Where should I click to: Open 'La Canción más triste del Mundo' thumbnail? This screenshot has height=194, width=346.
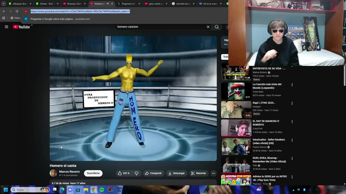pos(236,91)
